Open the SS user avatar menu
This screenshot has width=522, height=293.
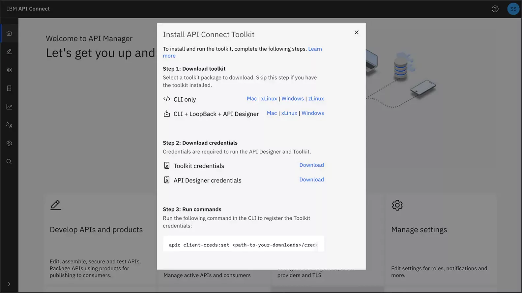(x=513, y=9)
